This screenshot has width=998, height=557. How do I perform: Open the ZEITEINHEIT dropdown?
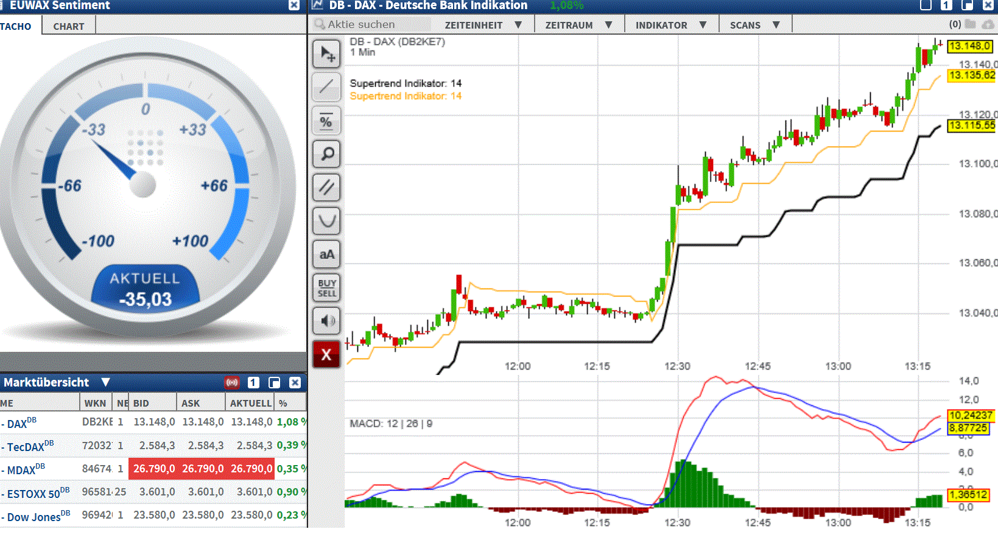coord(482,24)
